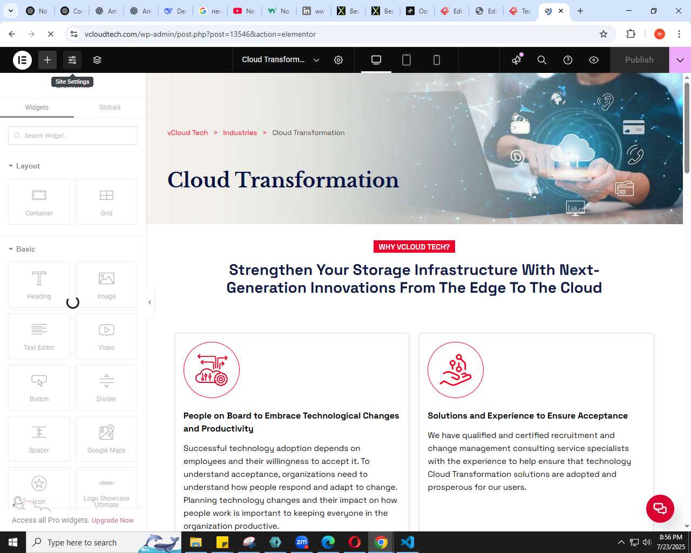Click the Publish button
The image size is (691, 553).
point(639,60)
